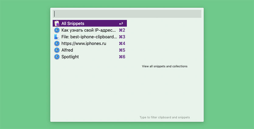Image resolution: width=254 pixels, height=129 pixels.
Task: Select the https://www.iphones.ru clipboard entry
Action: point(84,44)
